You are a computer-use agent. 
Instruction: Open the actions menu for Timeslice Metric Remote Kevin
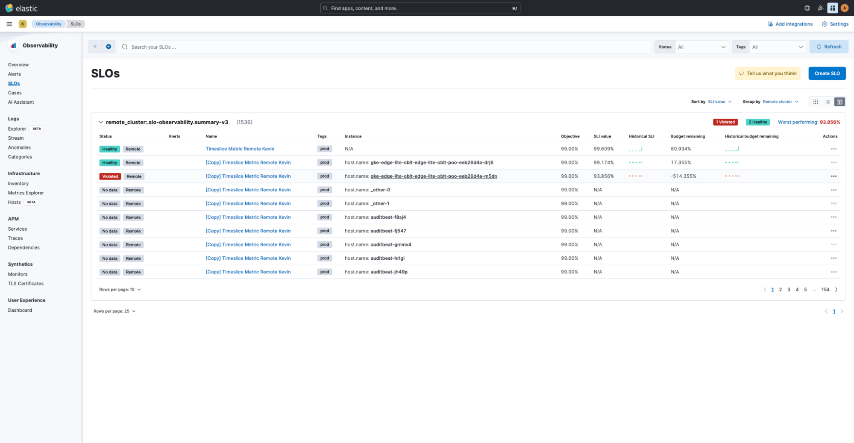click(833, 149)
